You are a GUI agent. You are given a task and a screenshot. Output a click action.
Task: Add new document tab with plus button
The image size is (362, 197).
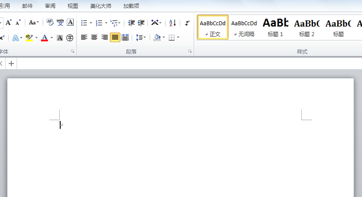click(11, 64)
